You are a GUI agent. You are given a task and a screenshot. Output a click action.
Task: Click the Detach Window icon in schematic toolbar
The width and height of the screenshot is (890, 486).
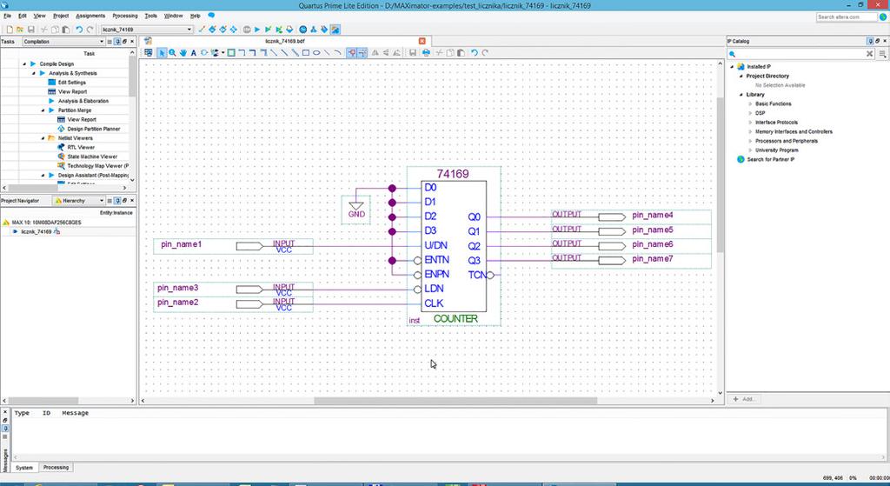pos(148,53)
